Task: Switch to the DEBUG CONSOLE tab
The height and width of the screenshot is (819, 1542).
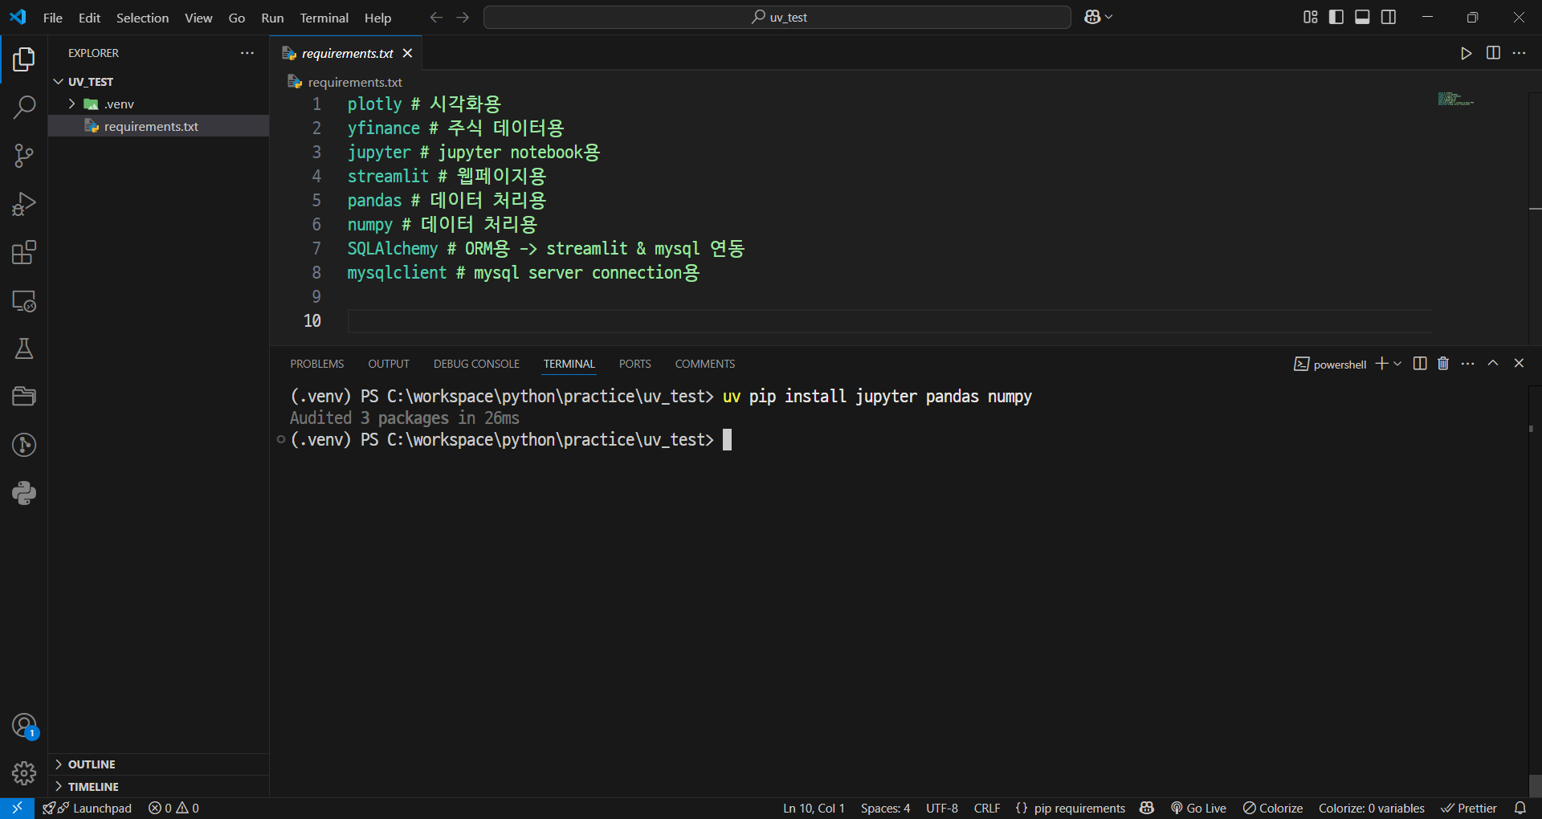Action: click(476, 364)
